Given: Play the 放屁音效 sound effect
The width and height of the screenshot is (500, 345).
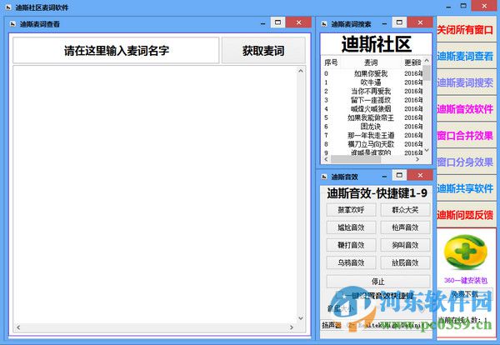Looking at the screenshot, I should coord(405,262).
